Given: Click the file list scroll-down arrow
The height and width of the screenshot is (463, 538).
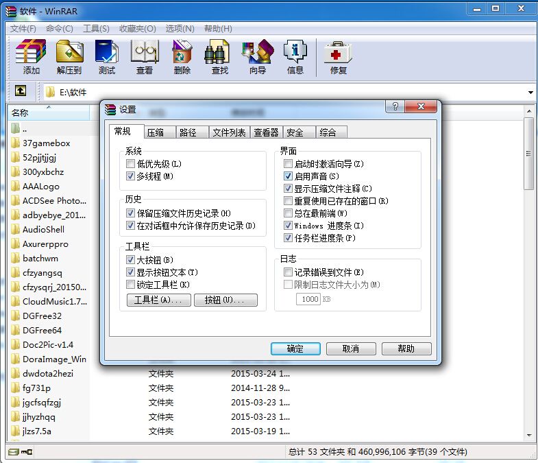Looking at the screenshot, I should point(529,435).
